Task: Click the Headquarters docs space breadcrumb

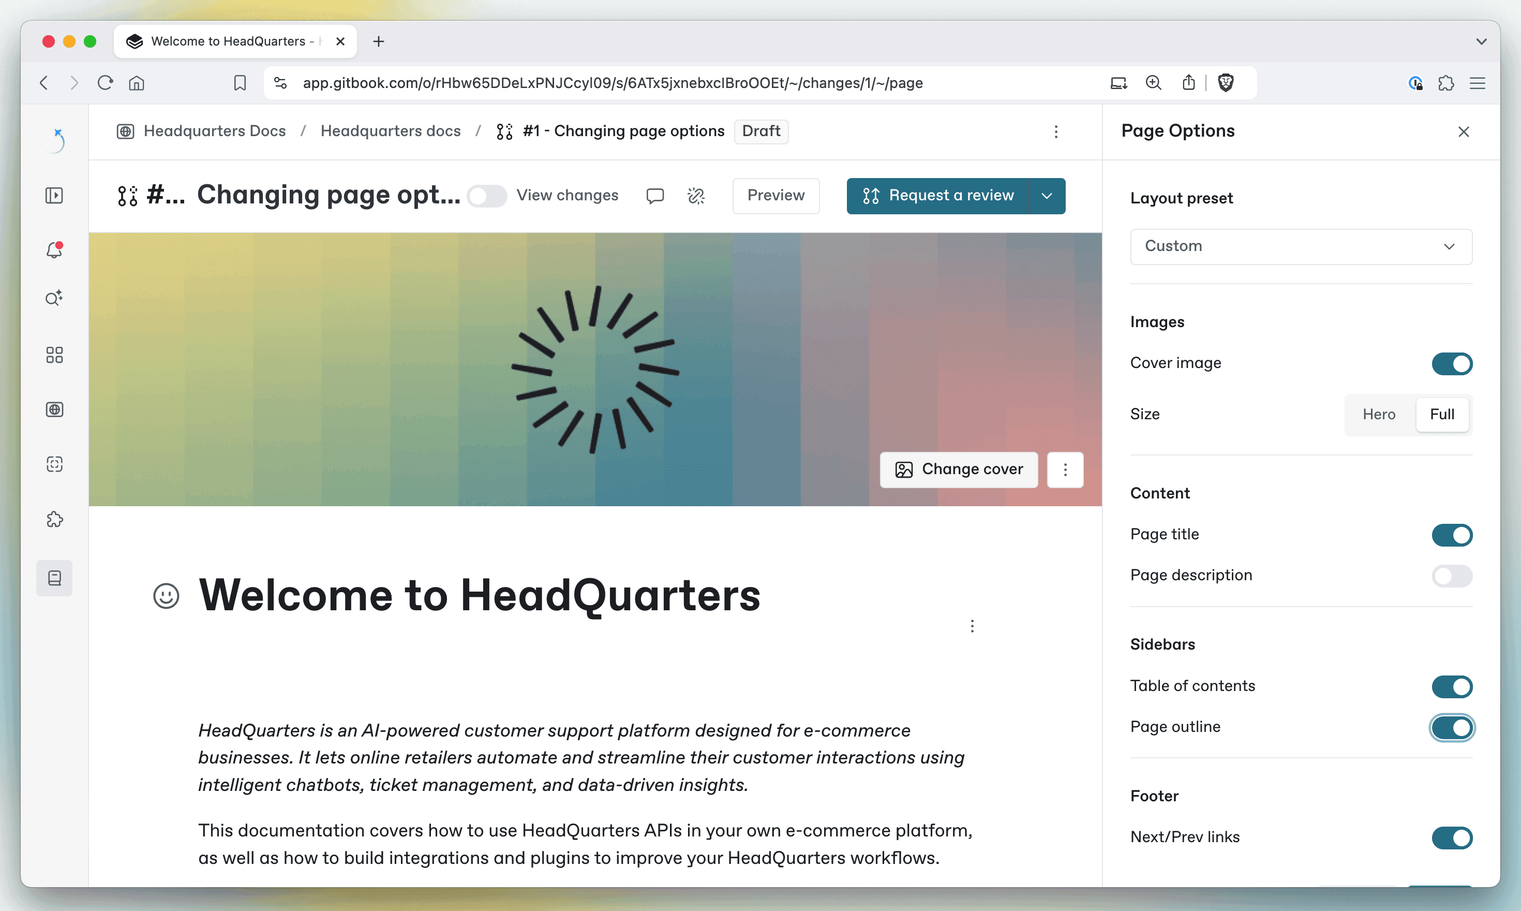Action: point(391,131)
